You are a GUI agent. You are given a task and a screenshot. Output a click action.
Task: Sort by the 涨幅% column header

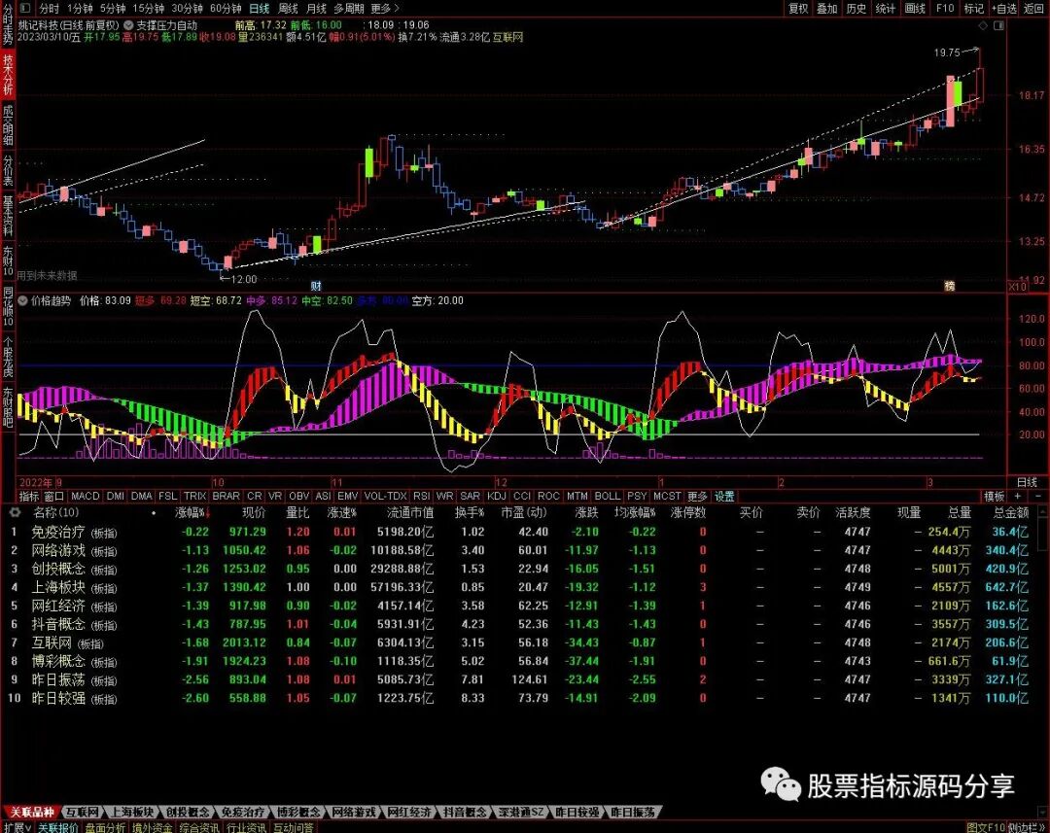[x=192, y=513]
